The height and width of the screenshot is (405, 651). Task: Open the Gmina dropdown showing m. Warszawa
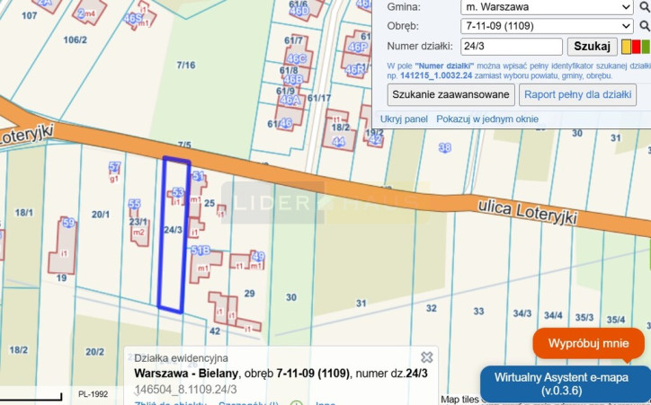(547, 7)
